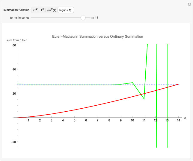Click the n label at the x-axis end
The image size is (193, 161).
(185, 118)
